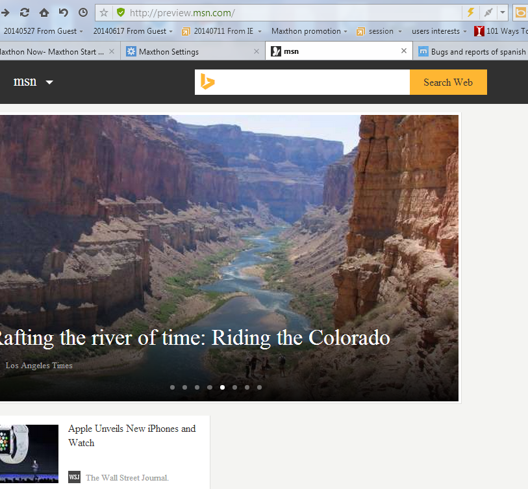Viewport: 528px width, 489px height.
Task: Open the 101 Ways bookmark
Action: (501, 31)
